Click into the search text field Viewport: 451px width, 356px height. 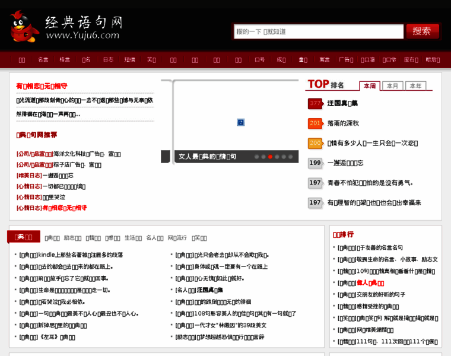(x=318, y=31)
